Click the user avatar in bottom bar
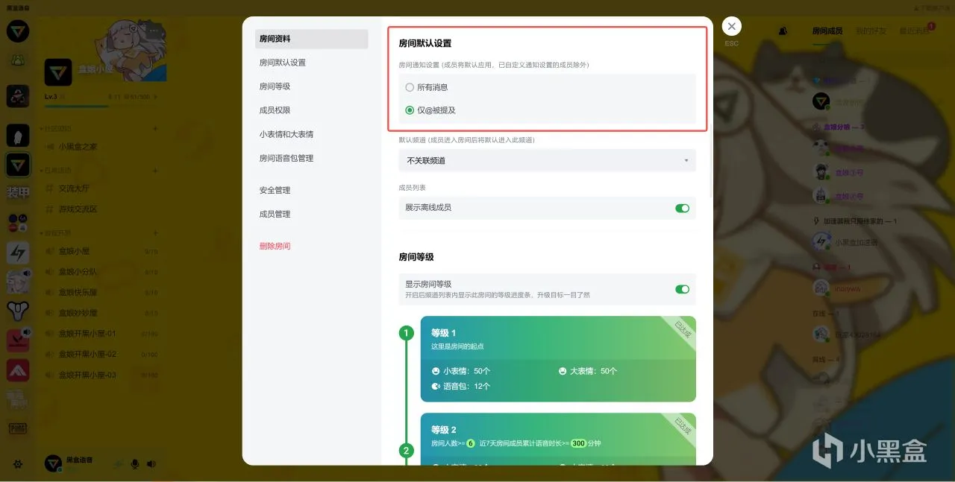The image size is (955, 482). (54, 464)
